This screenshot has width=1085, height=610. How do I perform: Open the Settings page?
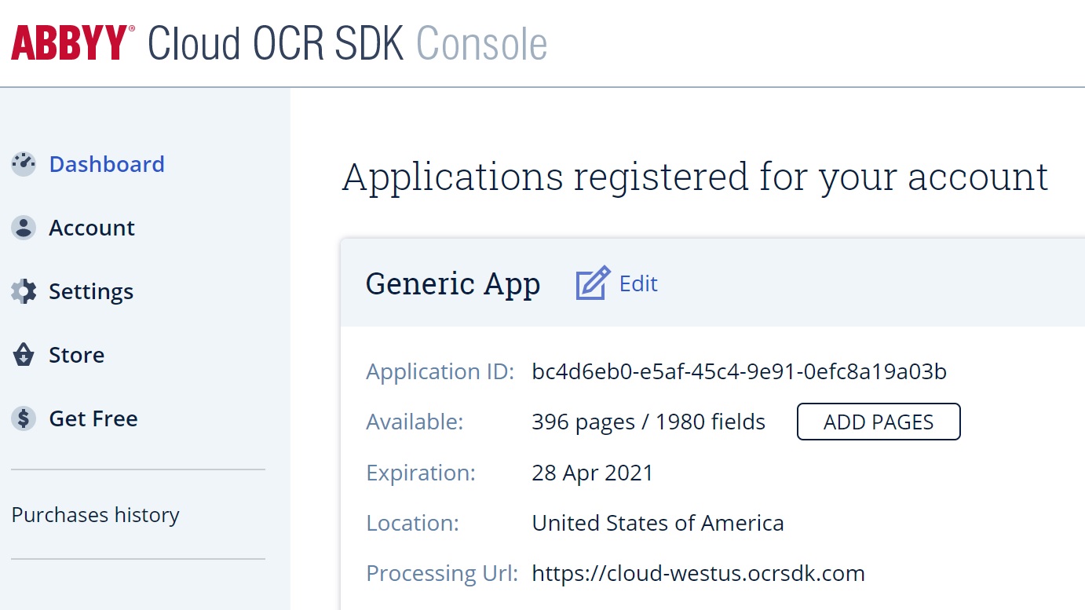click(x=91, y=291)
